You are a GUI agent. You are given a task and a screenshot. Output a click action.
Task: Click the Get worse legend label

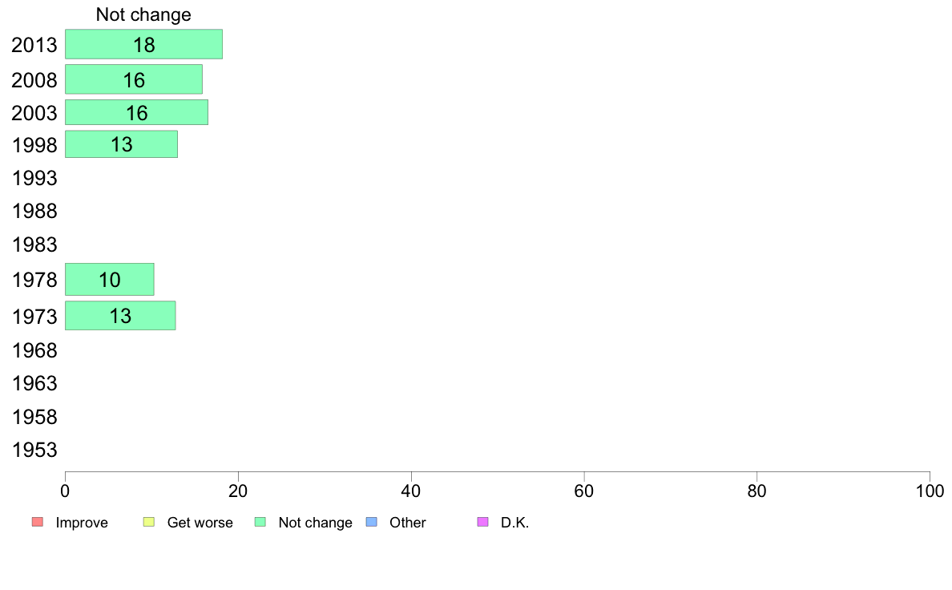click(x=200, y=523)
